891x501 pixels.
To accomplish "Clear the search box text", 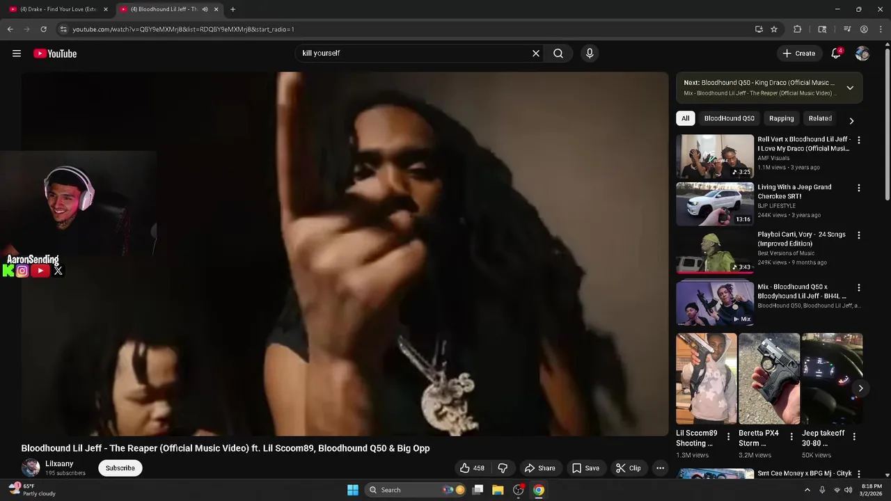I will click(536, 54).
